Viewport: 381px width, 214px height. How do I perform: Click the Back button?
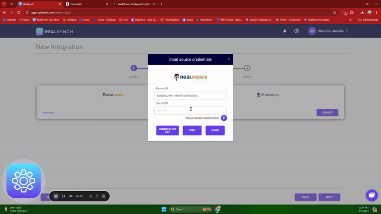[305, 197]
